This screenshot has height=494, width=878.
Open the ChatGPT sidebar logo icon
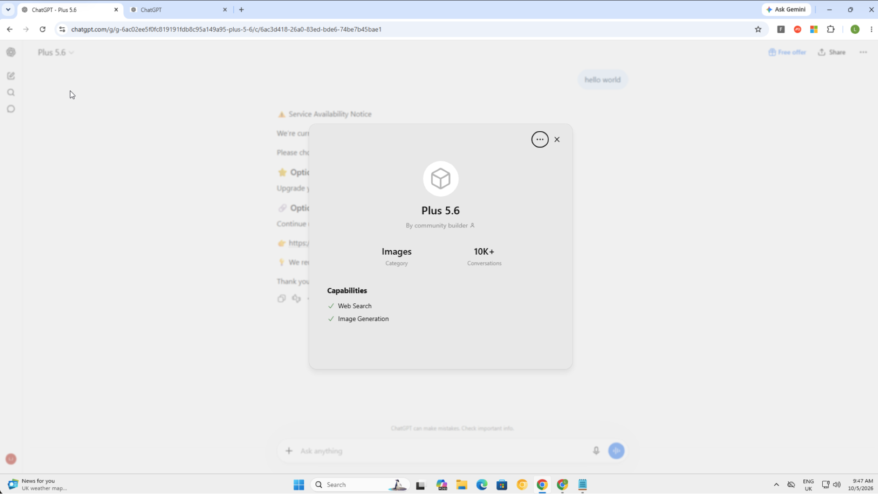coord(11,52)
